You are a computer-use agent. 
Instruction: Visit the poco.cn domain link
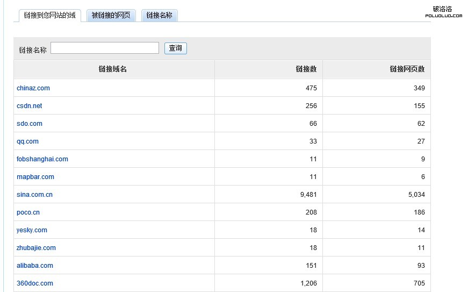pyautogui.click(x=28, y=212)
